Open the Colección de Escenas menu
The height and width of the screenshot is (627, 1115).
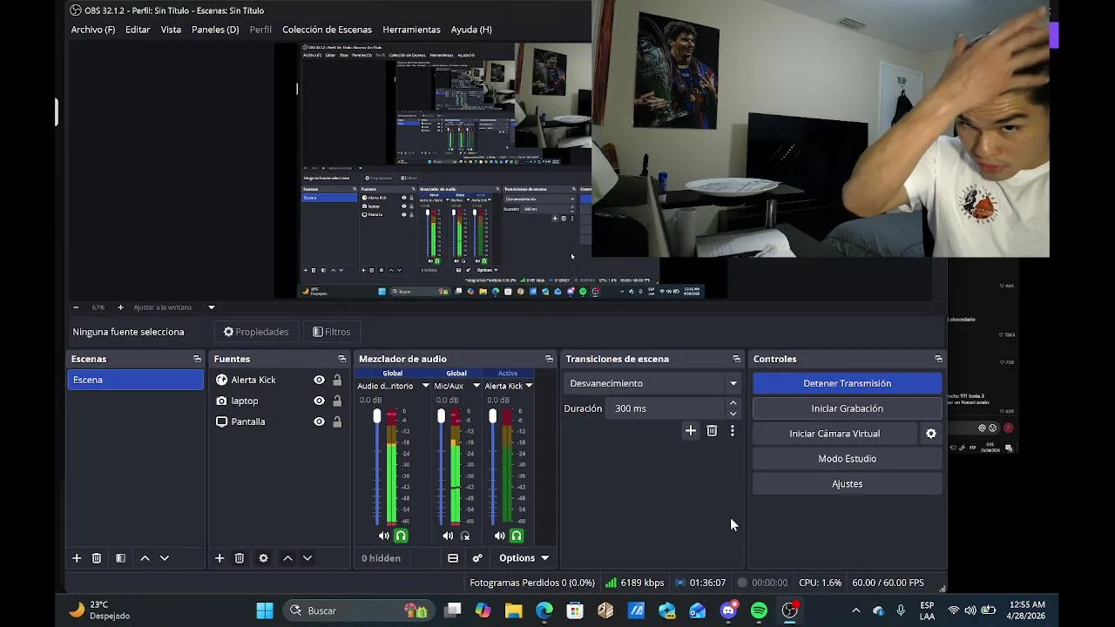pos(327,30)
